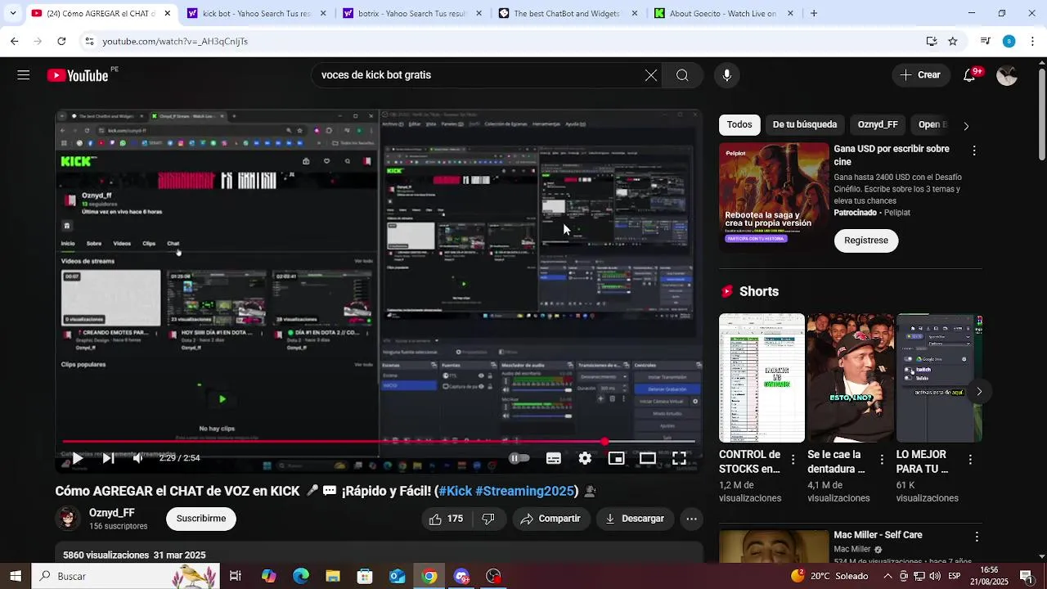The height and width of the screenshot is (589, 1047).
Task: Show more filter chips with arrow
Action: 966,126
